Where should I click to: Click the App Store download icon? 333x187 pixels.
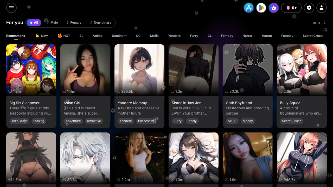(248, 8)
